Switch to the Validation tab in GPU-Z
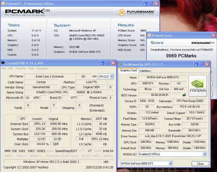Viewport: 217px width, 172px height. 145,71
